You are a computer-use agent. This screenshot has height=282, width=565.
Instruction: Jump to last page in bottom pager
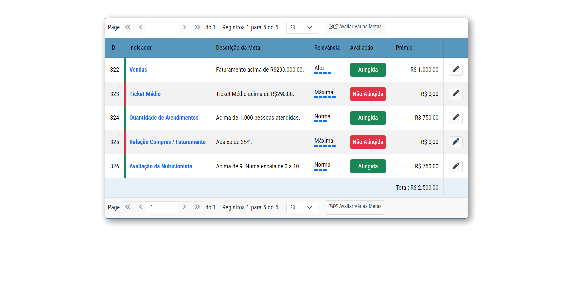click(197, 207)
